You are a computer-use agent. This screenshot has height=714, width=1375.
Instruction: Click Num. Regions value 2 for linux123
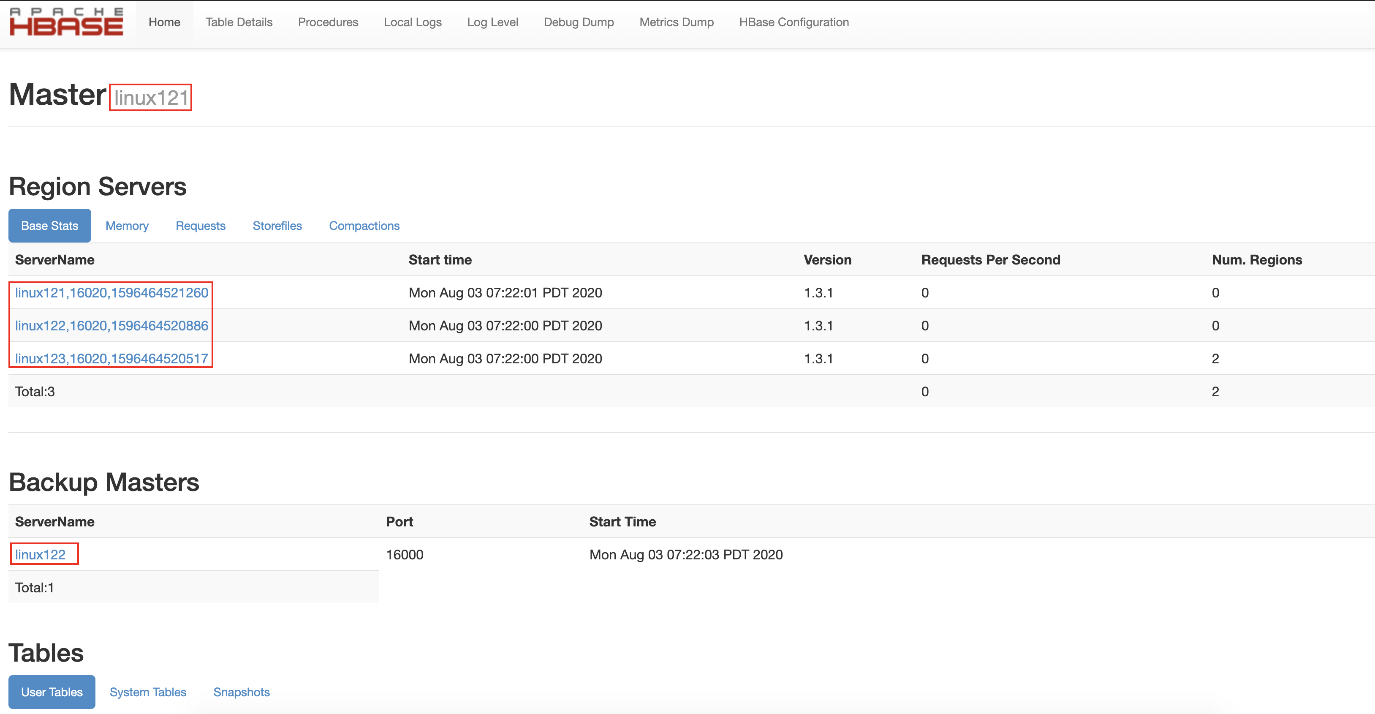click(1215, 359)
